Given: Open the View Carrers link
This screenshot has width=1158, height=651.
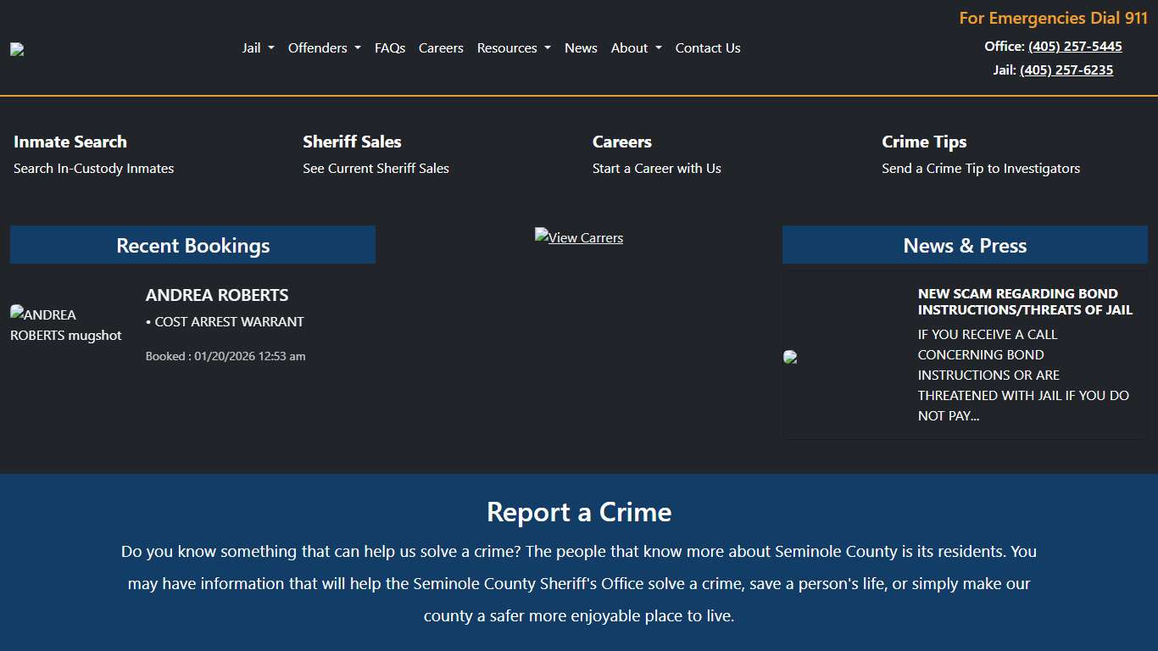Looking at the screenshot, I should (579, 238).
